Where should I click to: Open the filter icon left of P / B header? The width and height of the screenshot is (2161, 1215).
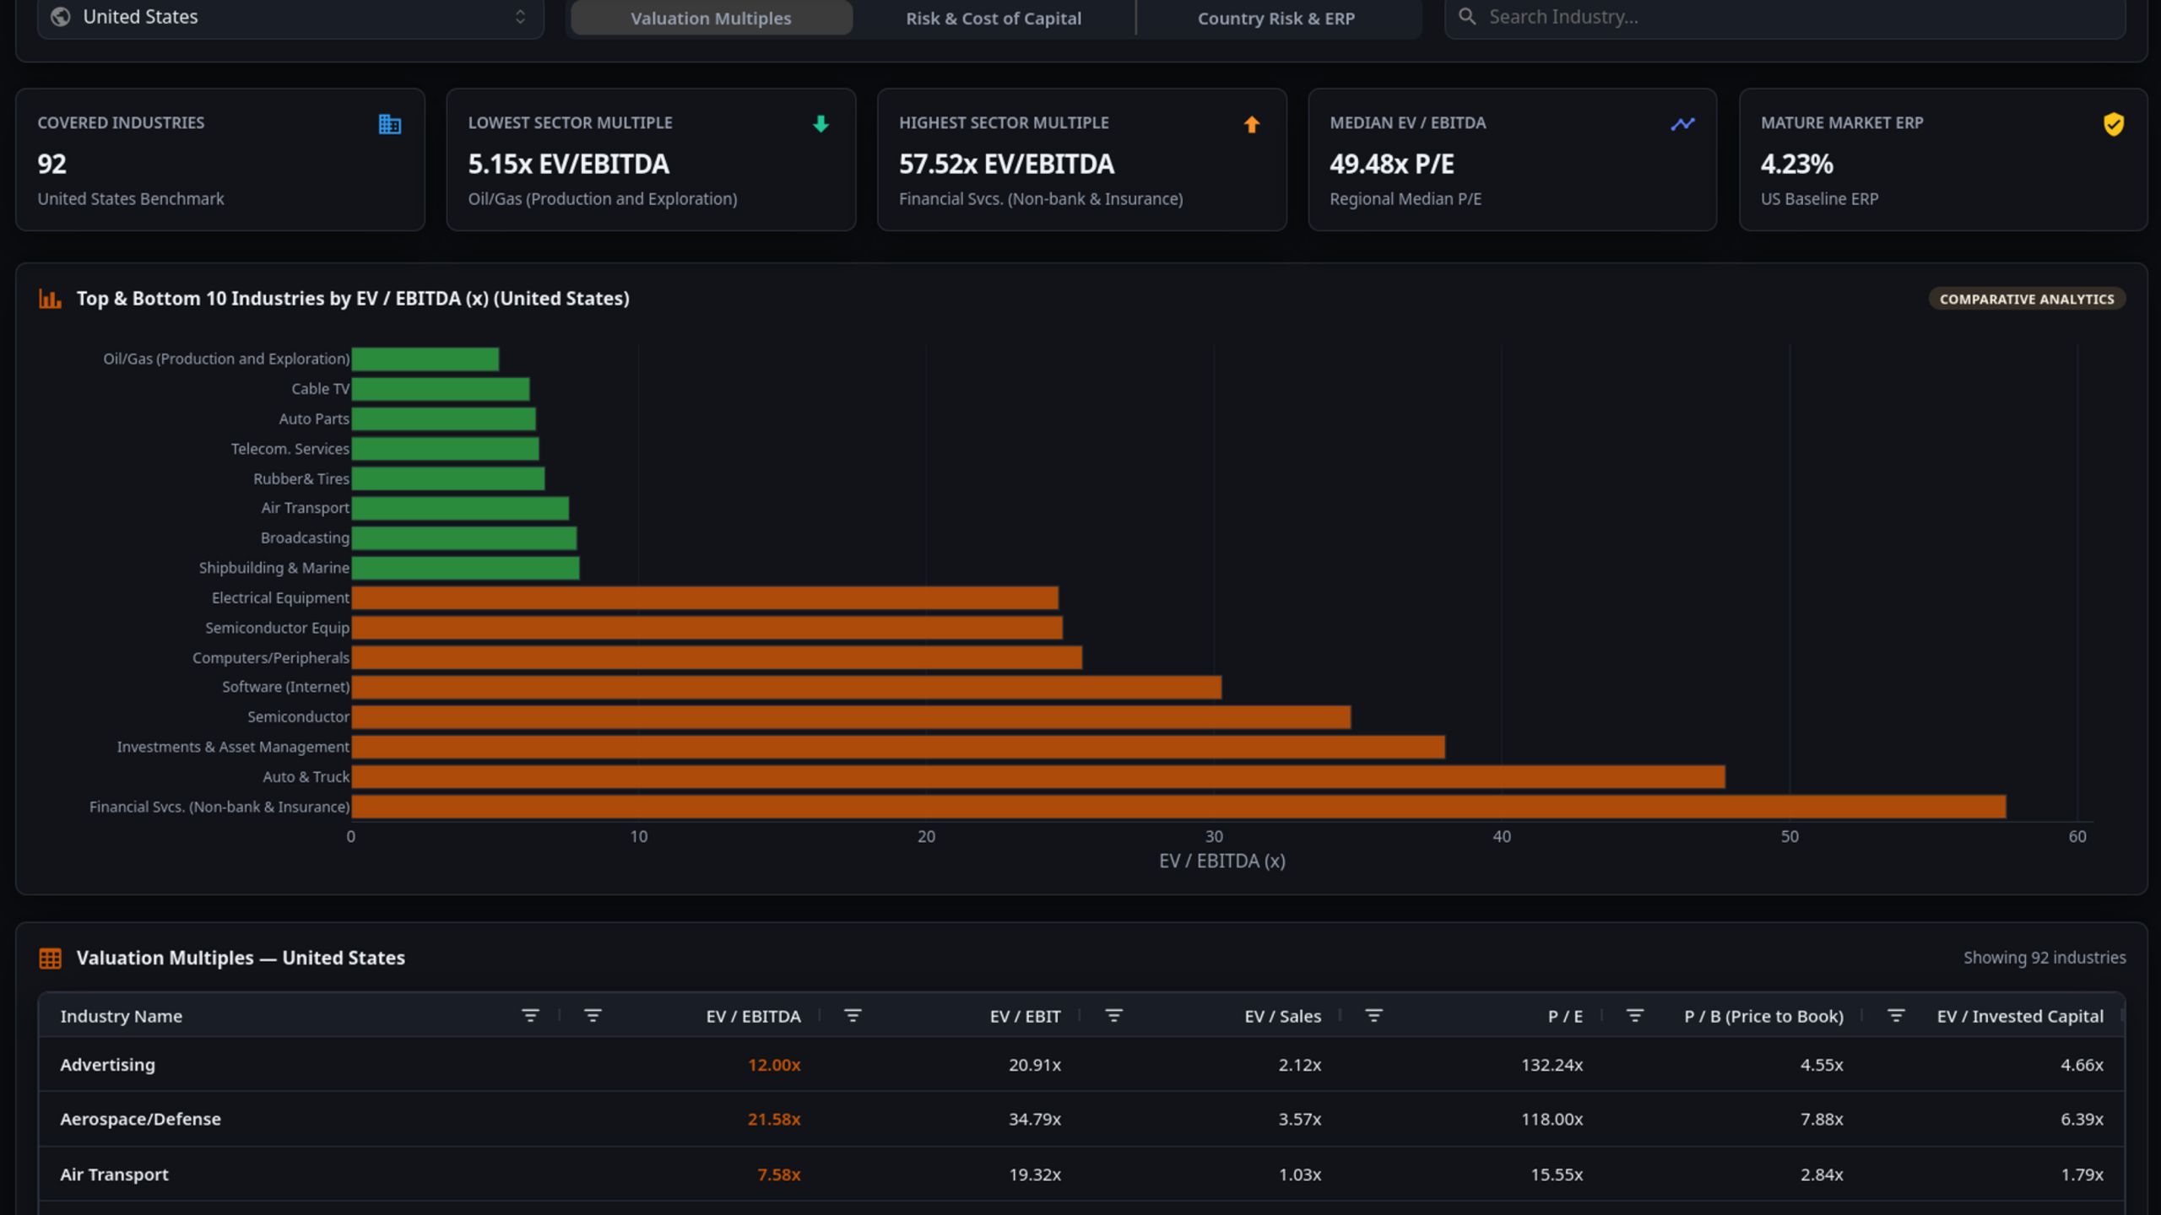click(x=1635, y=1016)
